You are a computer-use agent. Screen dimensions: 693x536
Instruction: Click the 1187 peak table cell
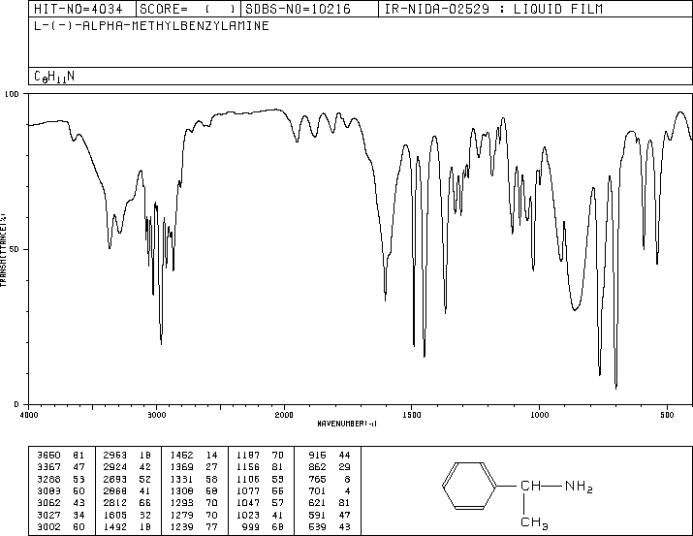pyautogui.click(x=248, y=456)
